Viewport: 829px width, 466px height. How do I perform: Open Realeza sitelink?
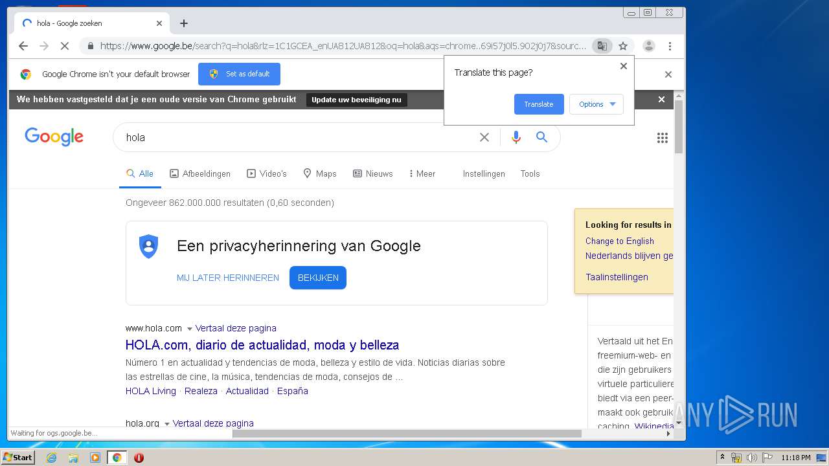coord(201,391)
